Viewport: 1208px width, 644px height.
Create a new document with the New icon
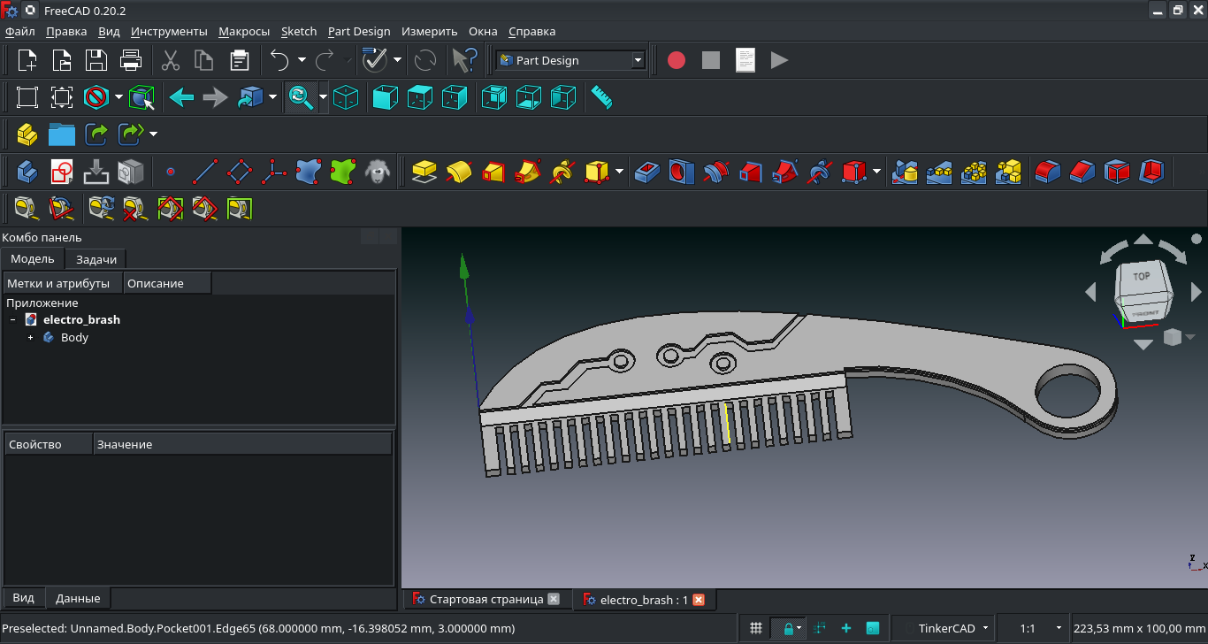click(27, 60)
